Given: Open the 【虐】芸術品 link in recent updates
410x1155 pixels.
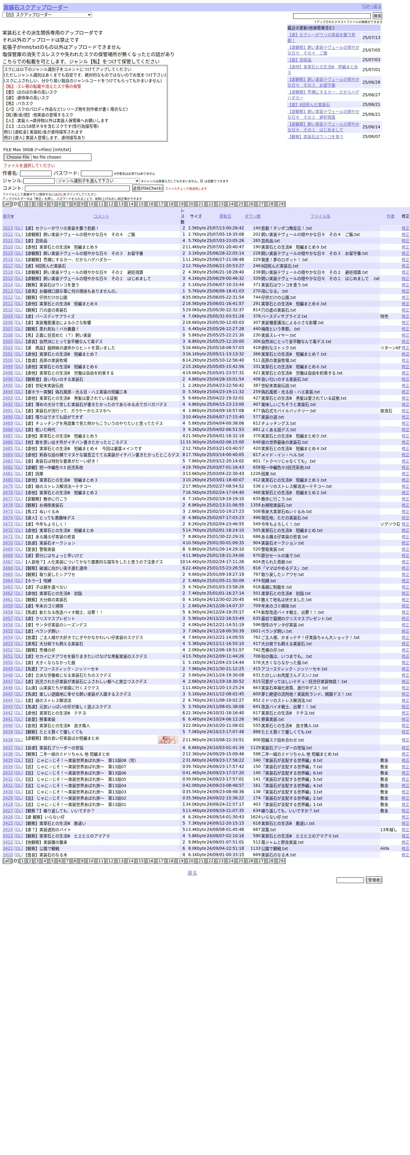Looking at the screenshot, I should coord(299,60).
